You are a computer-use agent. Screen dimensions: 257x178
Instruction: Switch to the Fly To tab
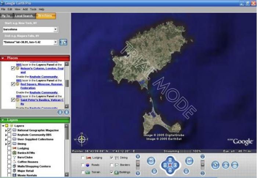tap(6, 16)
